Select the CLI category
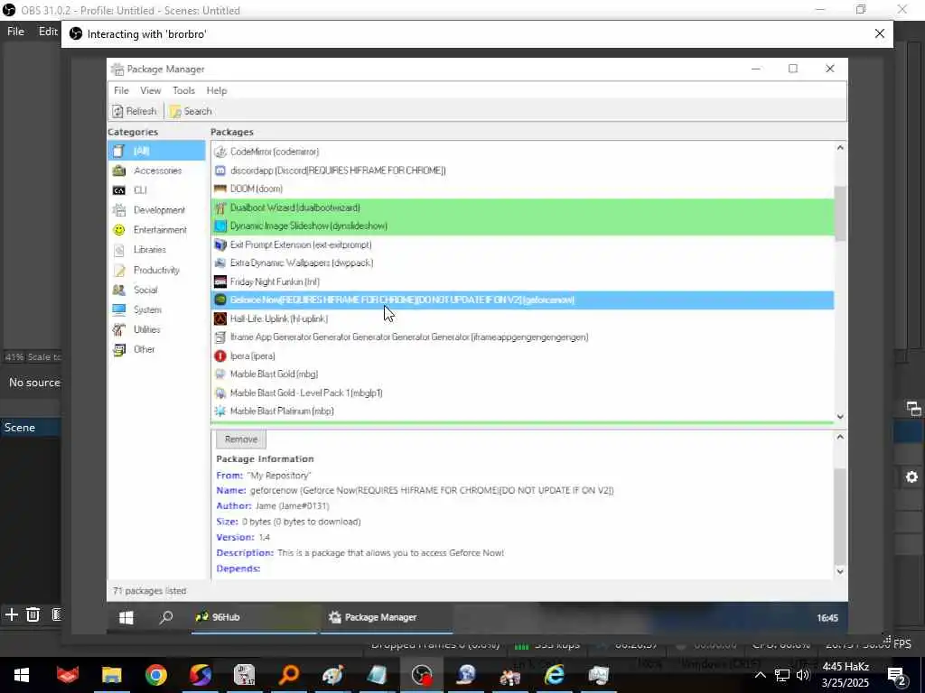925x693 pixels. [156, 190]
